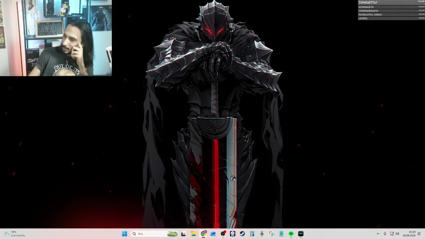This screenshot has height=239, width=425.
Task: Select the PATAKLAYICI_KINGO username
Action: pos(370,15)
